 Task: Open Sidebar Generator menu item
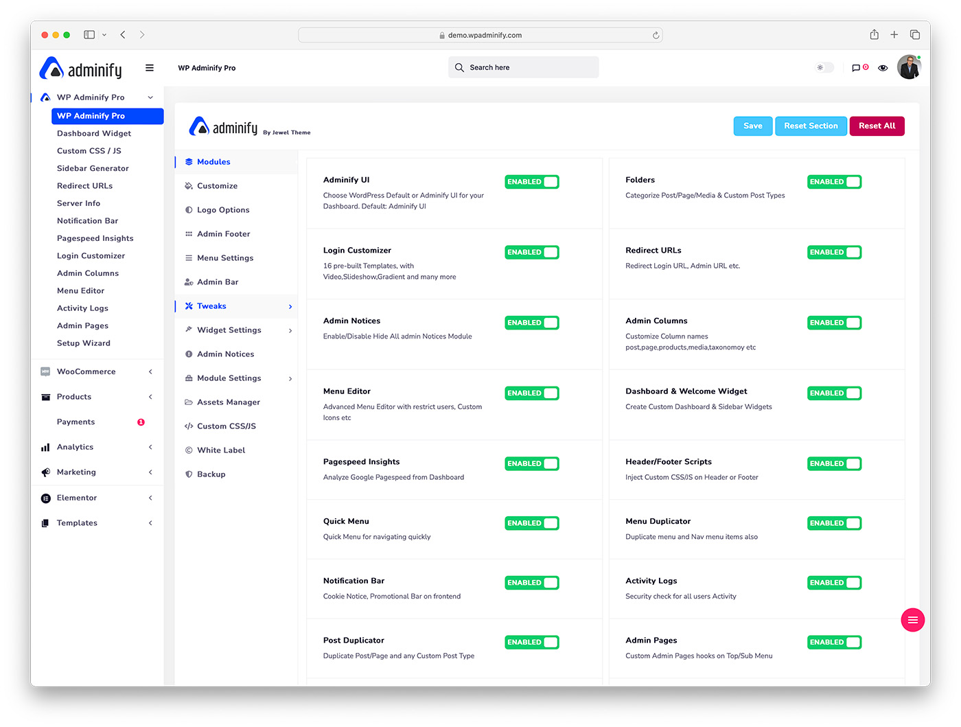coord(93,168)
